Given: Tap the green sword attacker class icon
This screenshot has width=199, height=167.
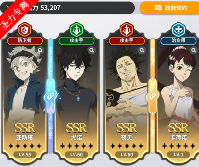Looking at the screenshot, I should pyautogui.click(x=76, y=30).
